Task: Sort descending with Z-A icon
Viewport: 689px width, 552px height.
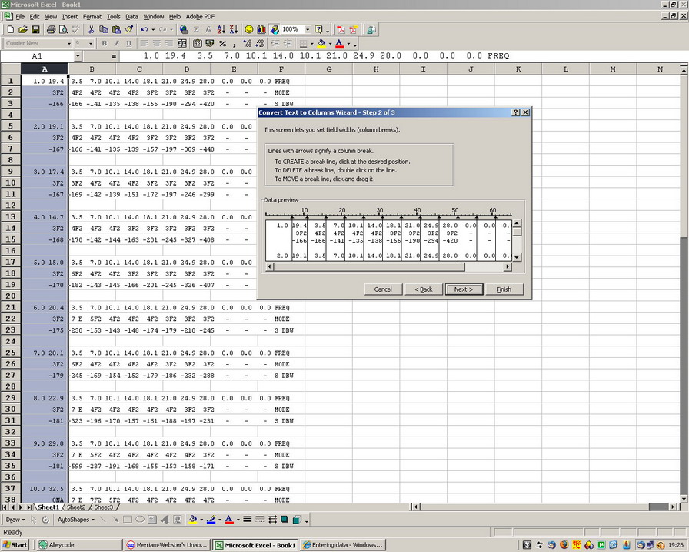Action: (x=233, y=29)
